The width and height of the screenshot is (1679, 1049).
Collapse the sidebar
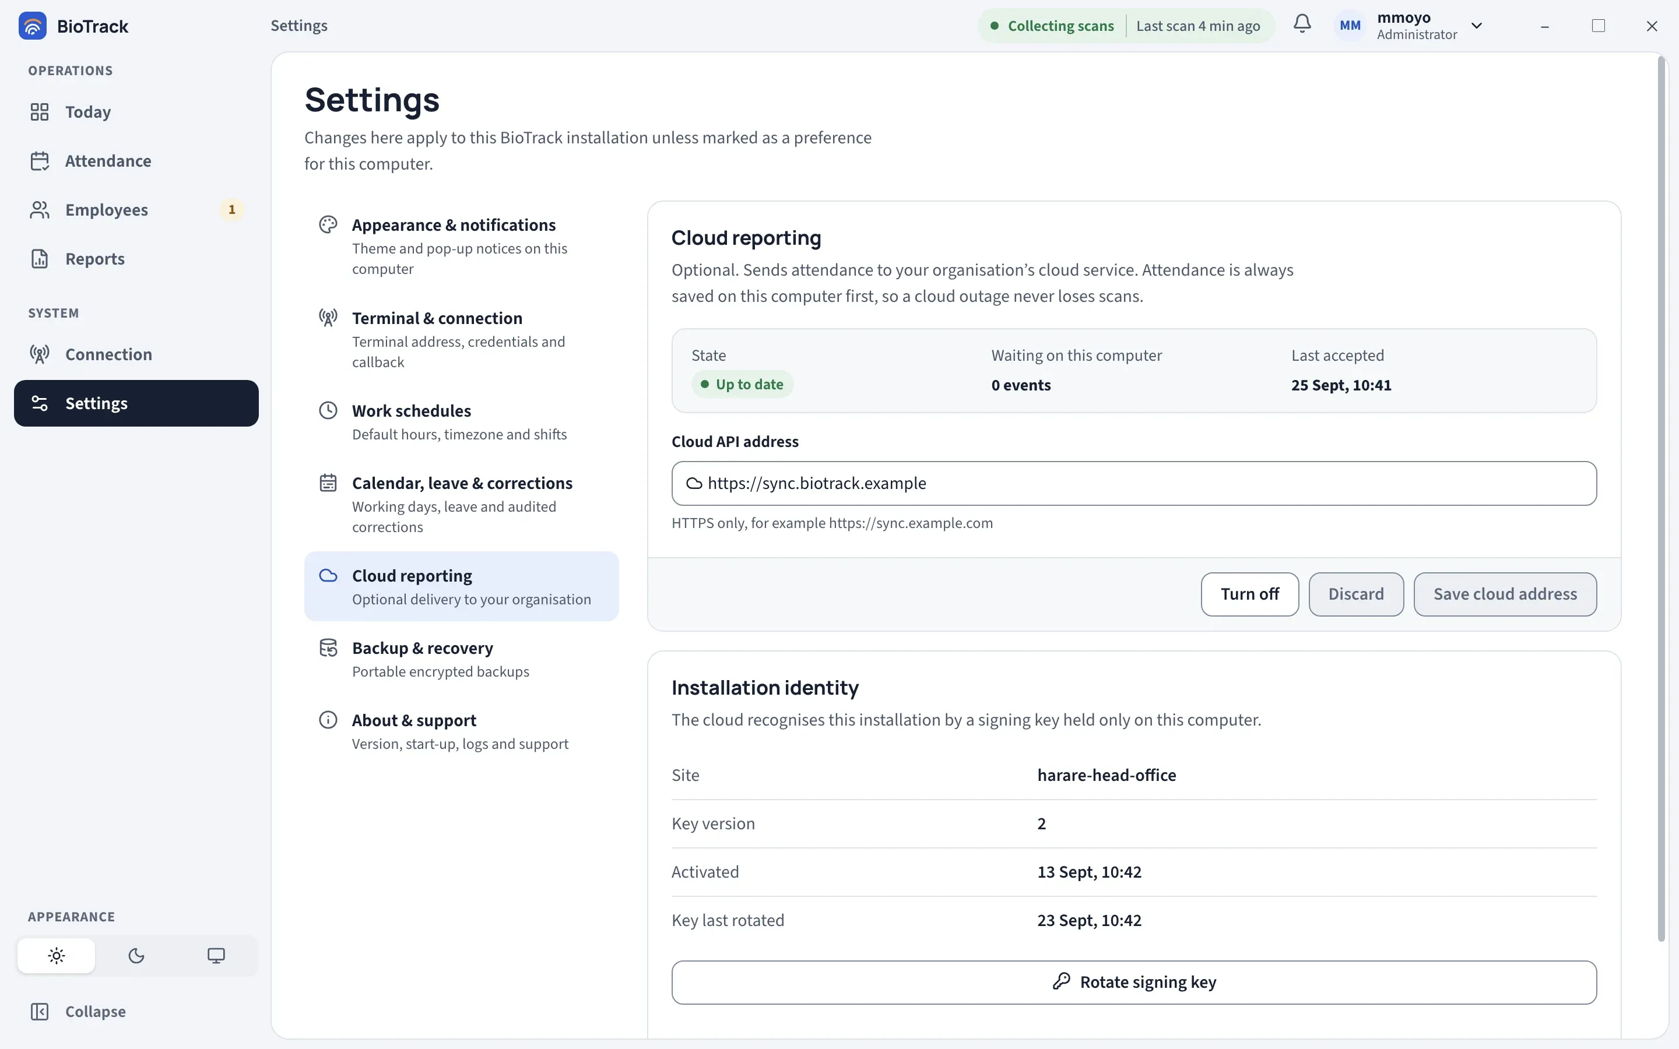136,1012
